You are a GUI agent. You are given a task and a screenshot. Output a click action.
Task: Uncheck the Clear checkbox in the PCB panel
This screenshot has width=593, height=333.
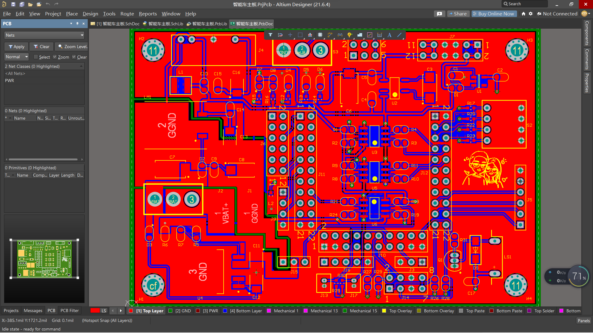(74, 57)
